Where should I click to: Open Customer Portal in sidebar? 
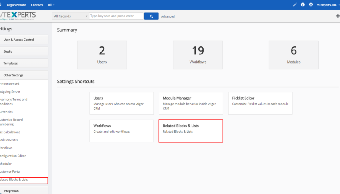click(10, 172)
